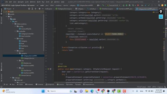Open the Tools menu
The image size is (167, 94).
[47, 2]
